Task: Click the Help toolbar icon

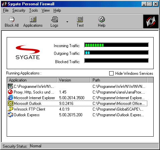Action: point(102,19)
